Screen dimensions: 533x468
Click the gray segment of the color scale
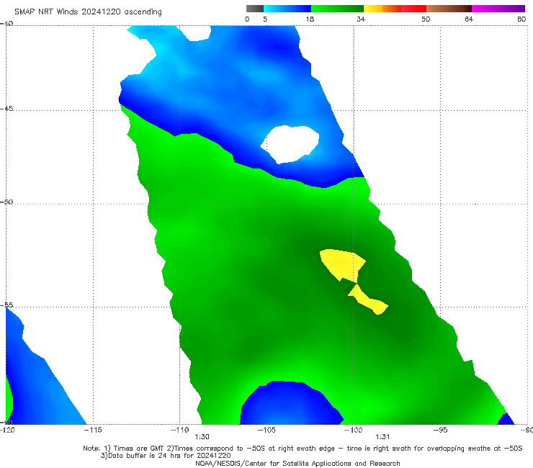coord(255,9)
